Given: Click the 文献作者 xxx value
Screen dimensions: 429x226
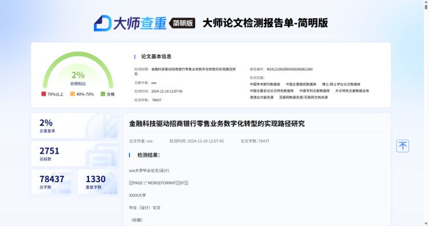Looking at the screenshot, I should point(154,83).
